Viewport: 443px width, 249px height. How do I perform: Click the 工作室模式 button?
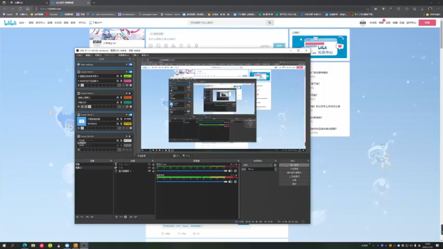[294, 177]
